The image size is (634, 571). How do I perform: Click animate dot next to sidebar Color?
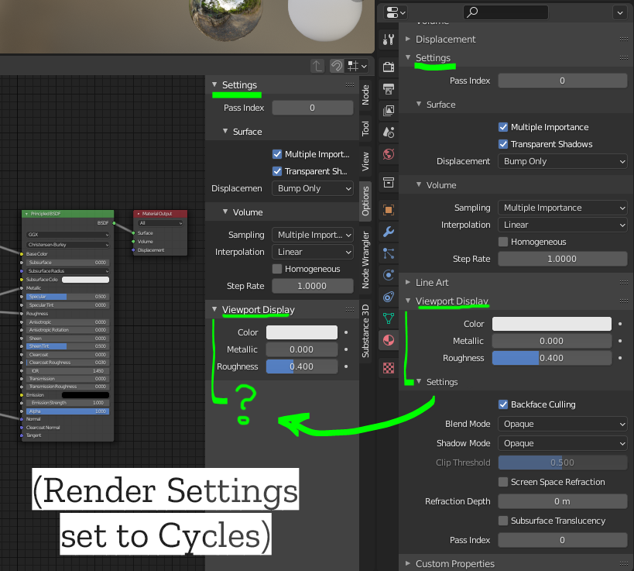pyautogui.click(x=346, y=332)
